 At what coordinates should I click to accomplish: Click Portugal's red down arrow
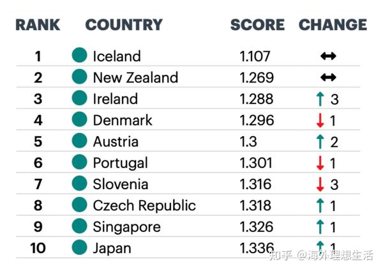click(320, 163)
